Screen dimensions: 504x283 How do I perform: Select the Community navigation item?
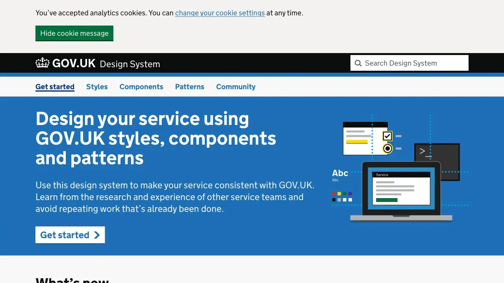(x=236, y=87)
